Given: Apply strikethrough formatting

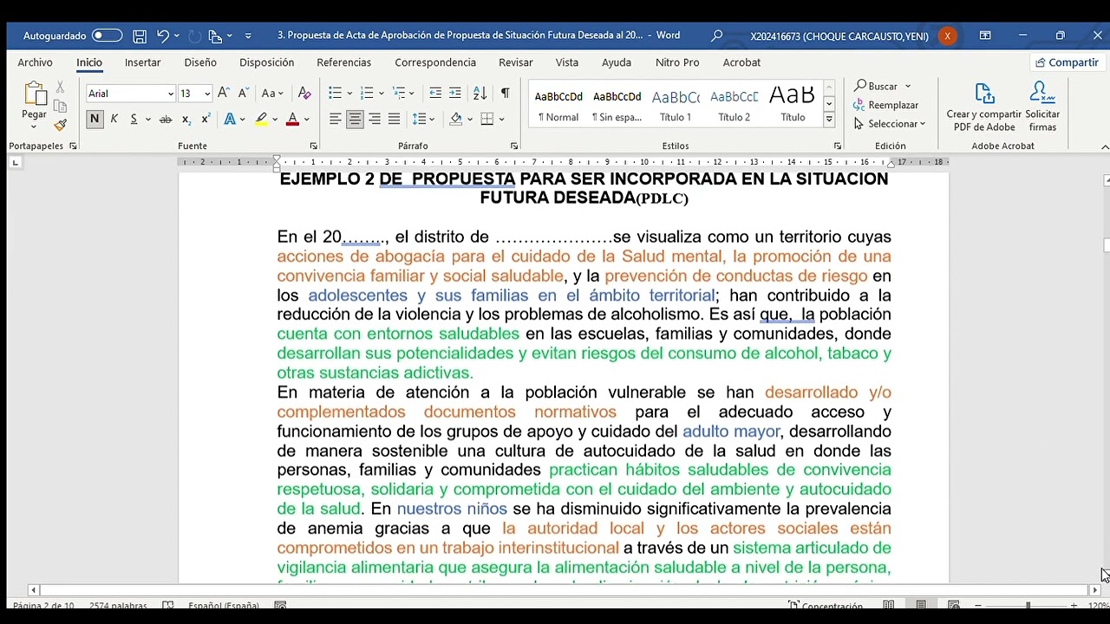Looking at the screenshot, I should (166, 119).
